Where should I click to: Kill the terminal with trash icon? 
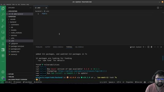coord(151,47)
